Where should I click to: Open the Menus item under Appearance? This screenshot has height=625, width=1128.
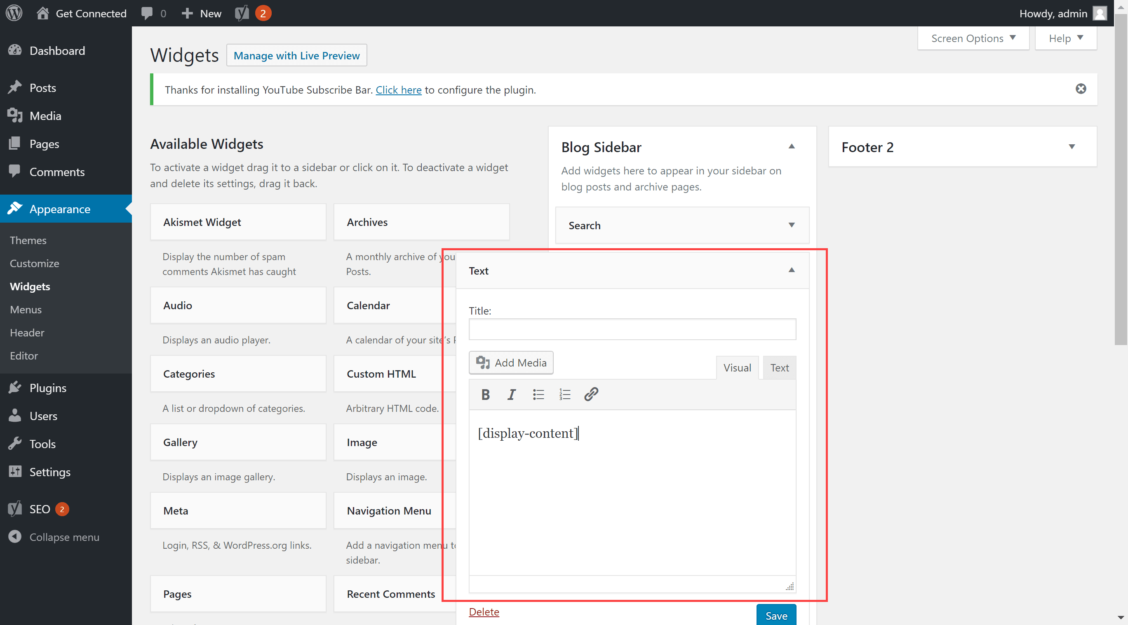click(x=26, y=309)
